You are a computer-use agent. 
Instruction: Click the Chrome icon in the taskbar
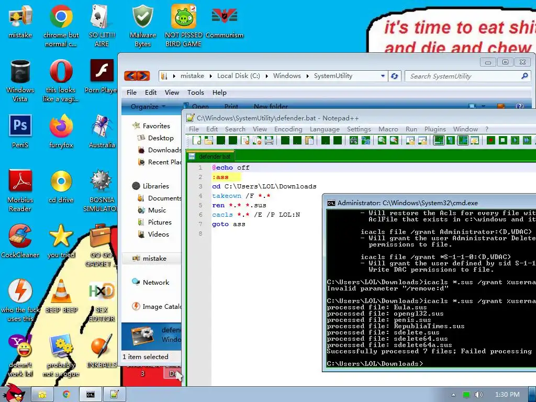point(66,395)
